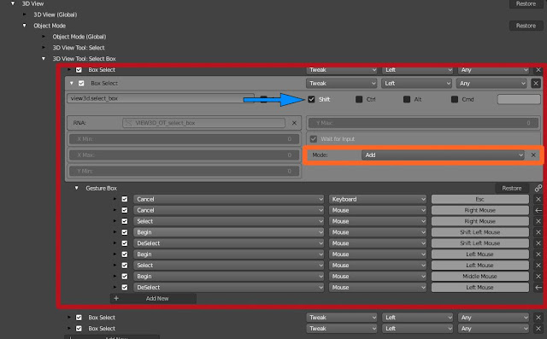This screenshot has height=339, width=547.
Task: Remove the Begin Middle Mouse item
Action: pos(538,277)
